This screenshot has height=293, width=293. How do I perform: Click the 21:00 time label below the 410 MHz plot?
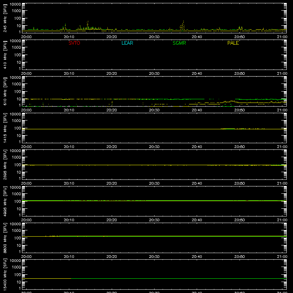282,74
